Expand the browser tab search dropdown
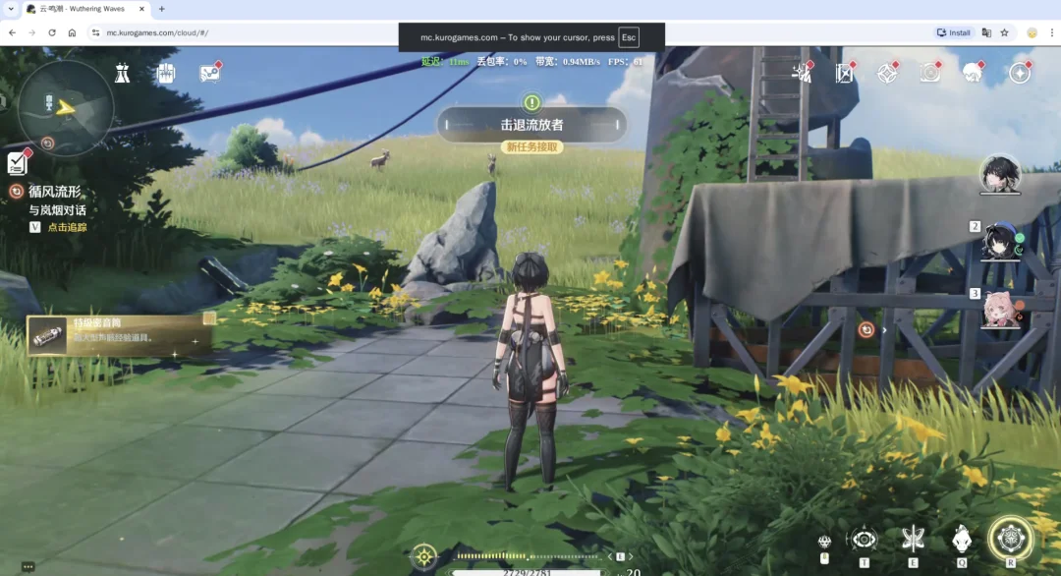Viewport: 1061px width, 576px height. pyautogui.click(x=11, y=9)
